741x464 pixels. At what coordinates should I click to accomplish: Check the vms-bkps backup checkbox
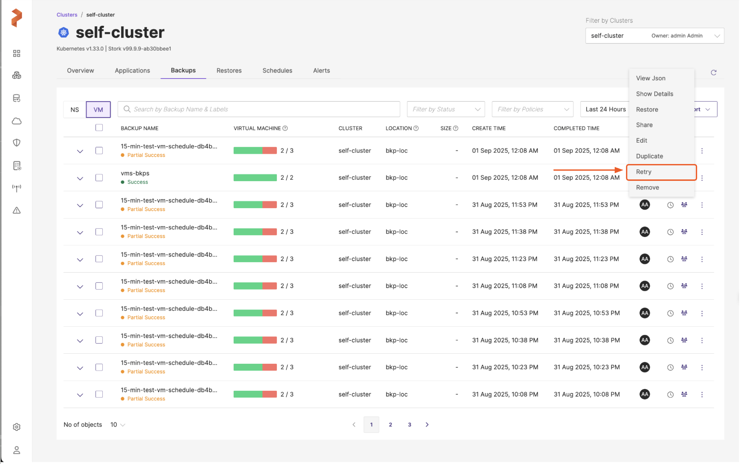click(99, 178)
